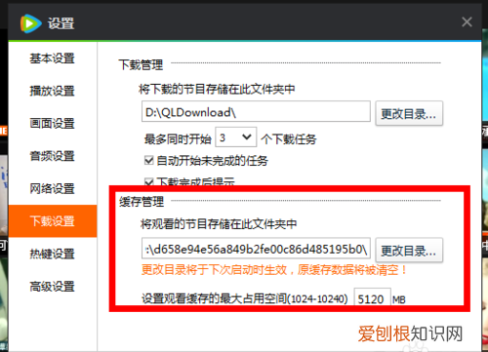Image resolution: width=488 pixels, height=352 pixels.
Task: Click the 设置观看缓存的最大占用空间 label
Action: [x=245, y=298]
